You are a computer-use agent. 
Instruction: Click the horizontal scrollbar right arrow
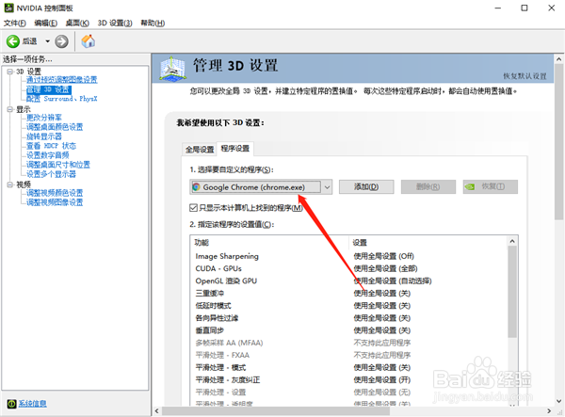[549, 410]
